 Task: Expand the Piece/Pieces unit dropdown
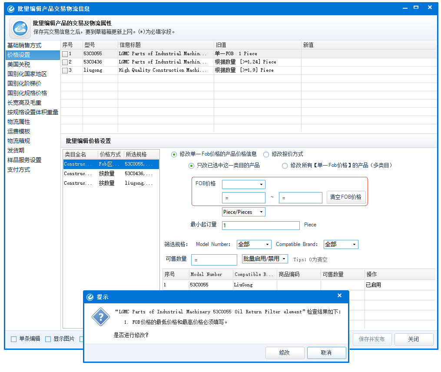244,212
